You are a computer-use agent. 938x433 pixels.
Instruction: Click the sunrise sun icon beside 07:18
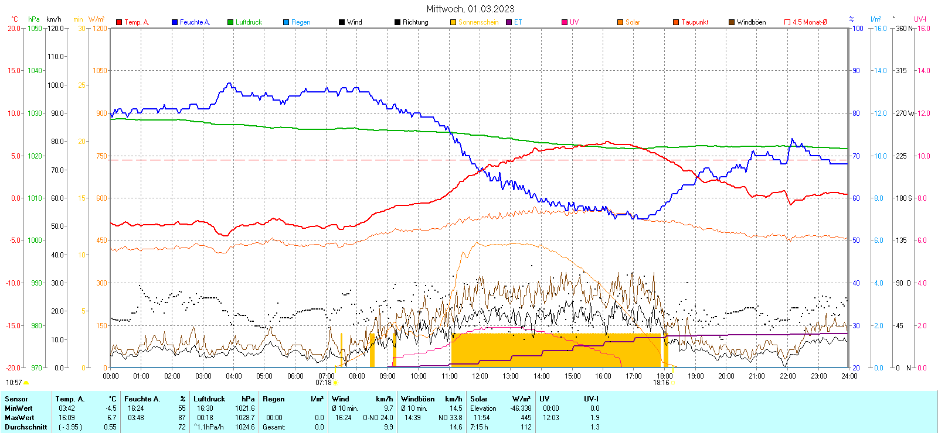pos(336,383)
